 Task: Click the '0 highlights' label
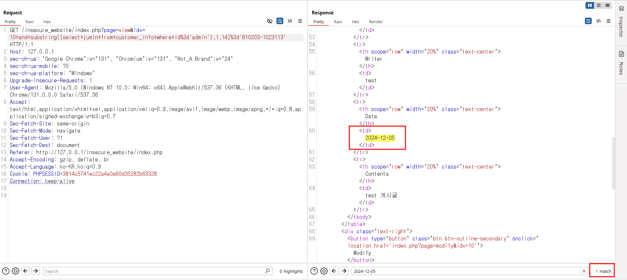pos(291,271)
